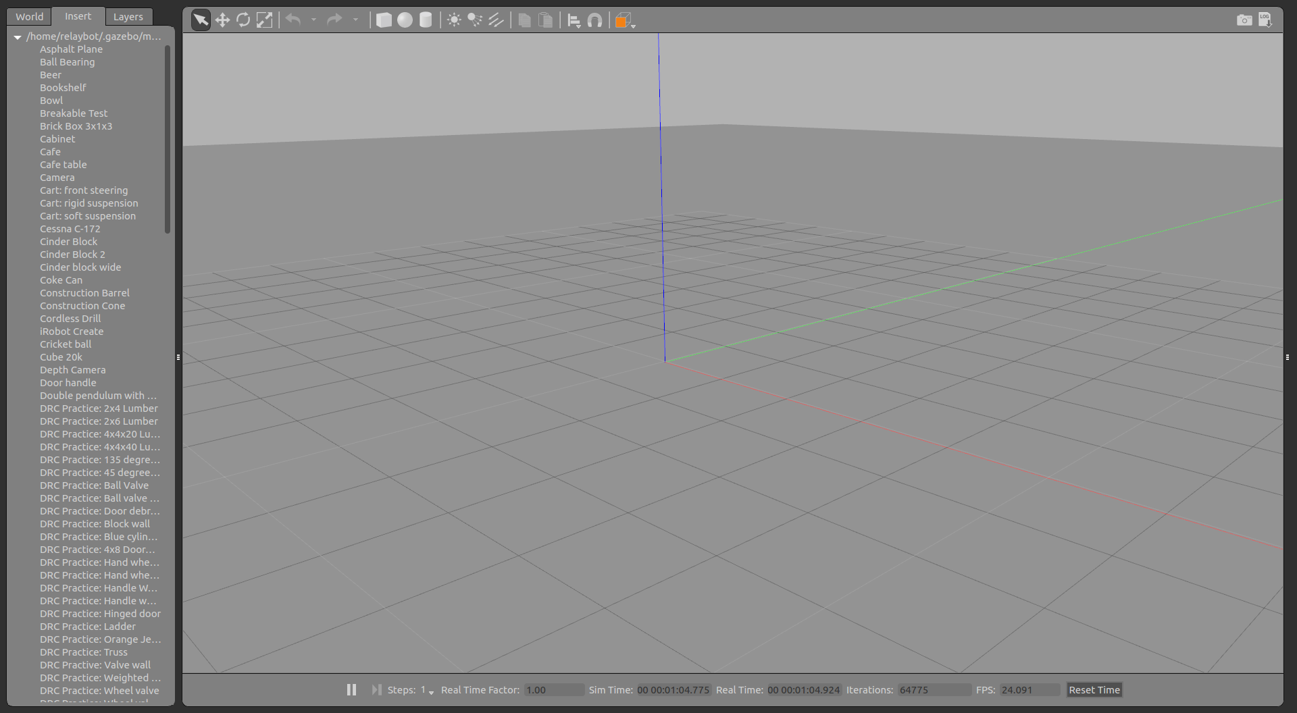This screenshot has height=713, width=1297.
Task: Open the Steps count dropdown
Action: [431, 692]
